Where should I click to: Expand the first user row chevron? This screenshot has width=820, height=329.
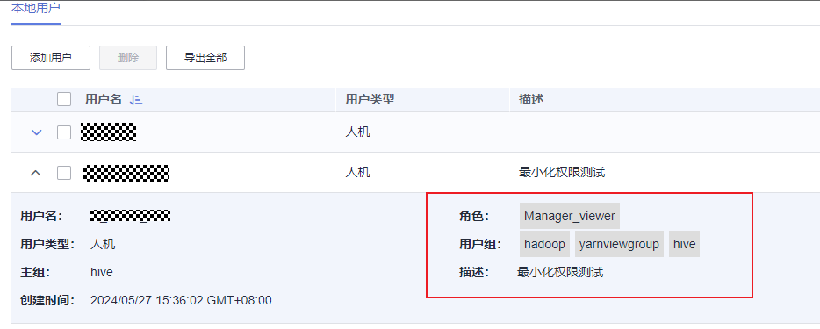tap(36, 132)
